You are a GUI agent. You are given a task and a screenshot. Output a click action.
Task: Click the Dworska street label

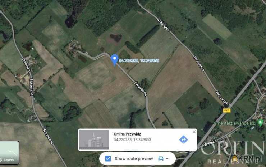[26, 65]
